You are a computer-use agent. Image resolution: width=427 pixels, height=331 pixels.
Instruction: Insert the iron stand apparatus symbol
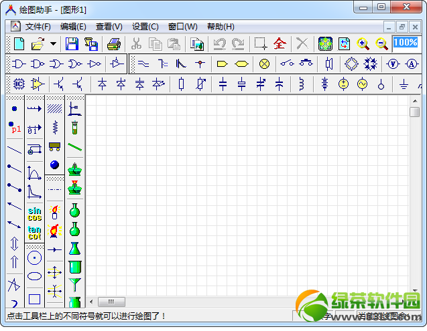point(74,109)
